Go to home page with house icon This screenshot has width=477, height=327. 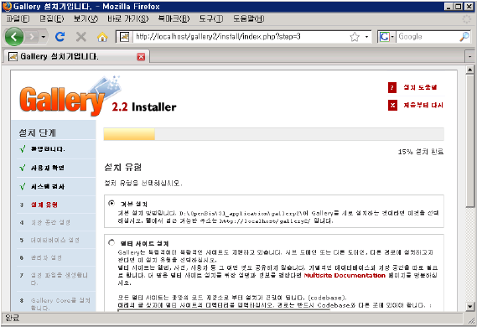point(102,37)
